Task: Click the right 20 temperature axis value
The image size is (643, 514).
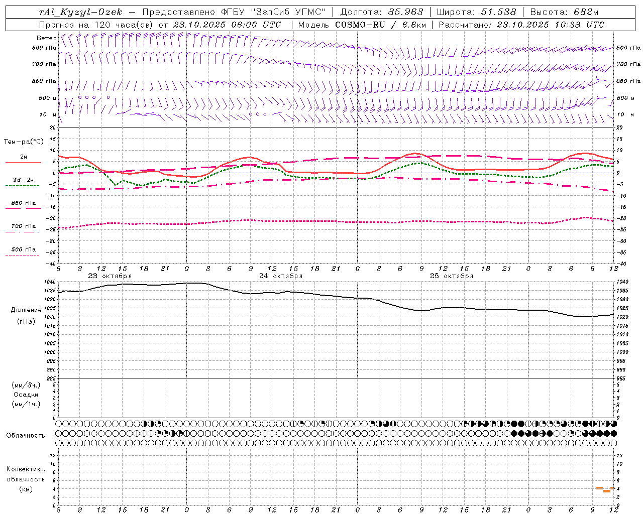Action: click(620, 127)
